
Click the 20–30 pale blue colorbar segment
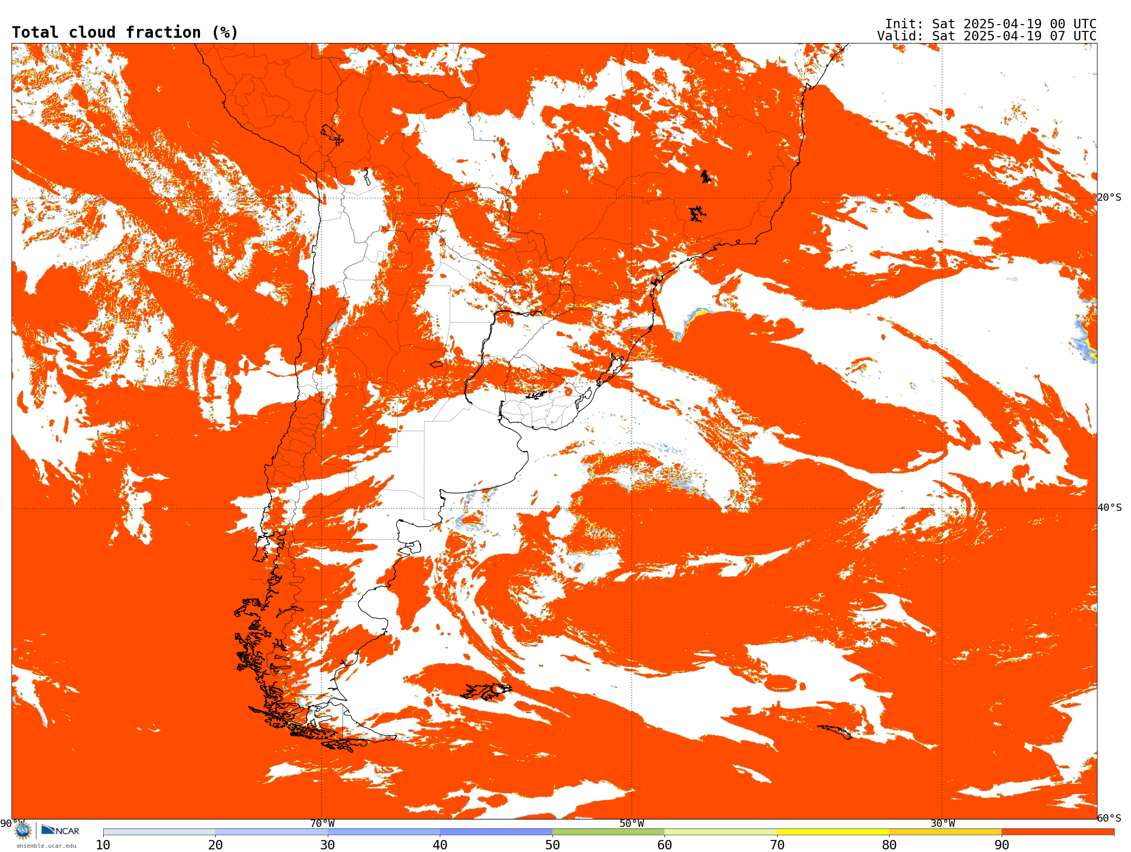tap(272, 832)
